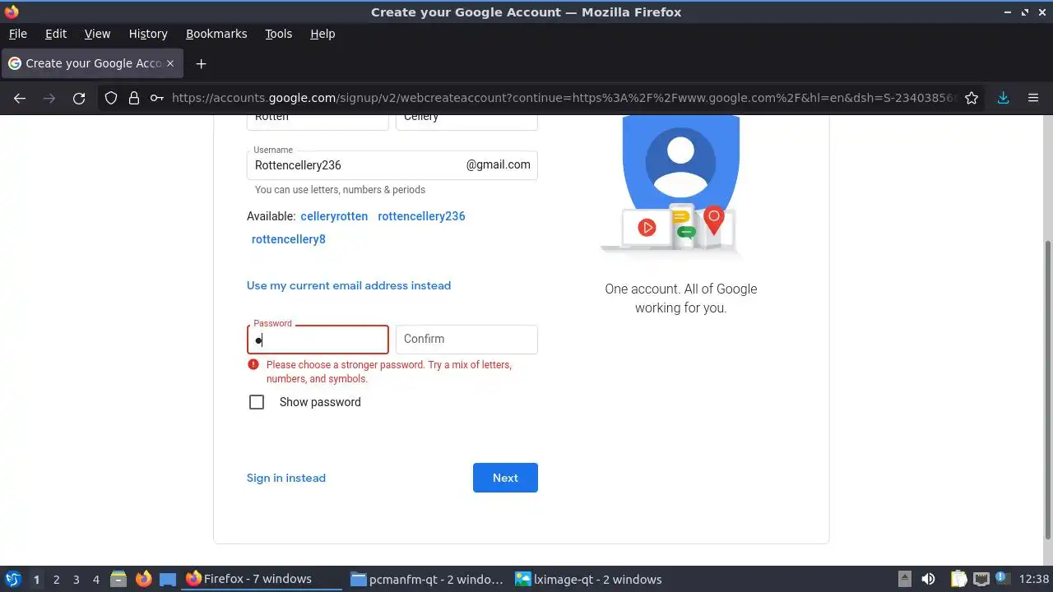Select the Create your Google Account tab
This screenshot has height=592, width=1053.
[91, 63]
